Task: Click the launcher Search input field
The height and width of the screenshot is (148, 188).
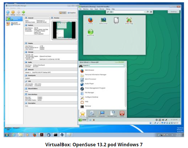Action: [107, 66]
